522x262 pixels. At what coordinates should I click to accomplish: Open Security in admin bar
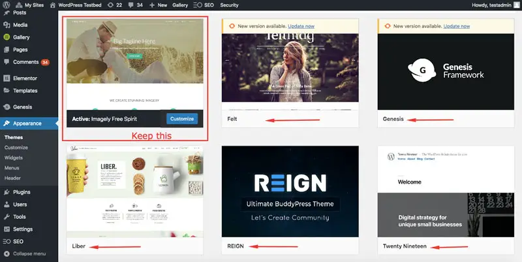tap(229, 5)
